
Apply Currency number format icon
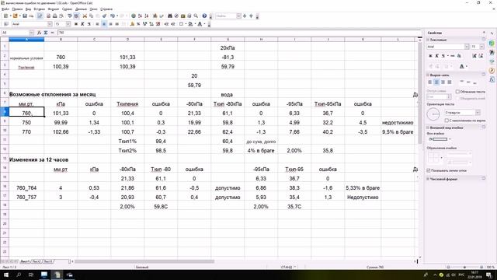(x=132, y=24)
